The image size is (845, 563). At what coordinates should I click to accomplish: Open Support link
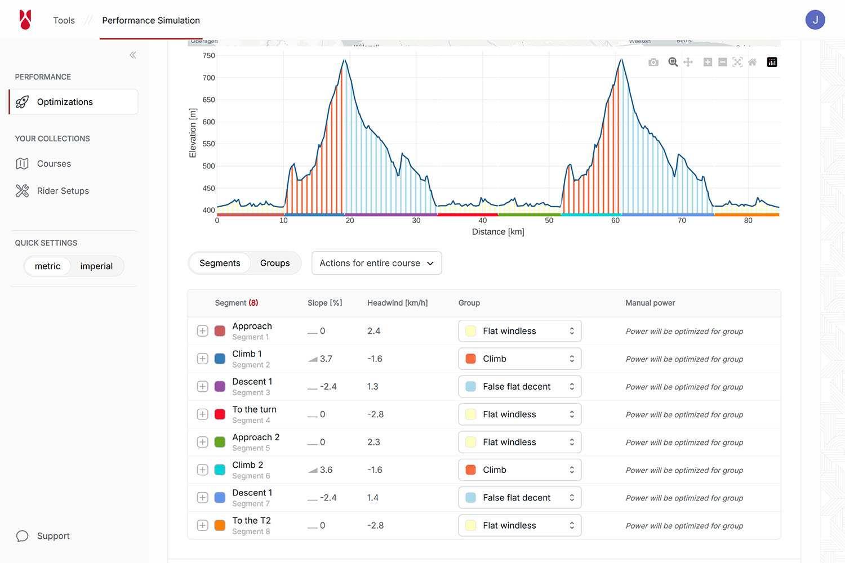(53, 536)
